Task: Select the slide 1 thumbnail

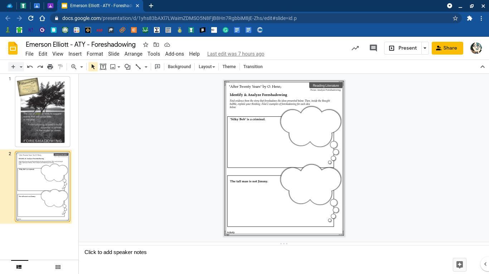Action: [43, 111]
